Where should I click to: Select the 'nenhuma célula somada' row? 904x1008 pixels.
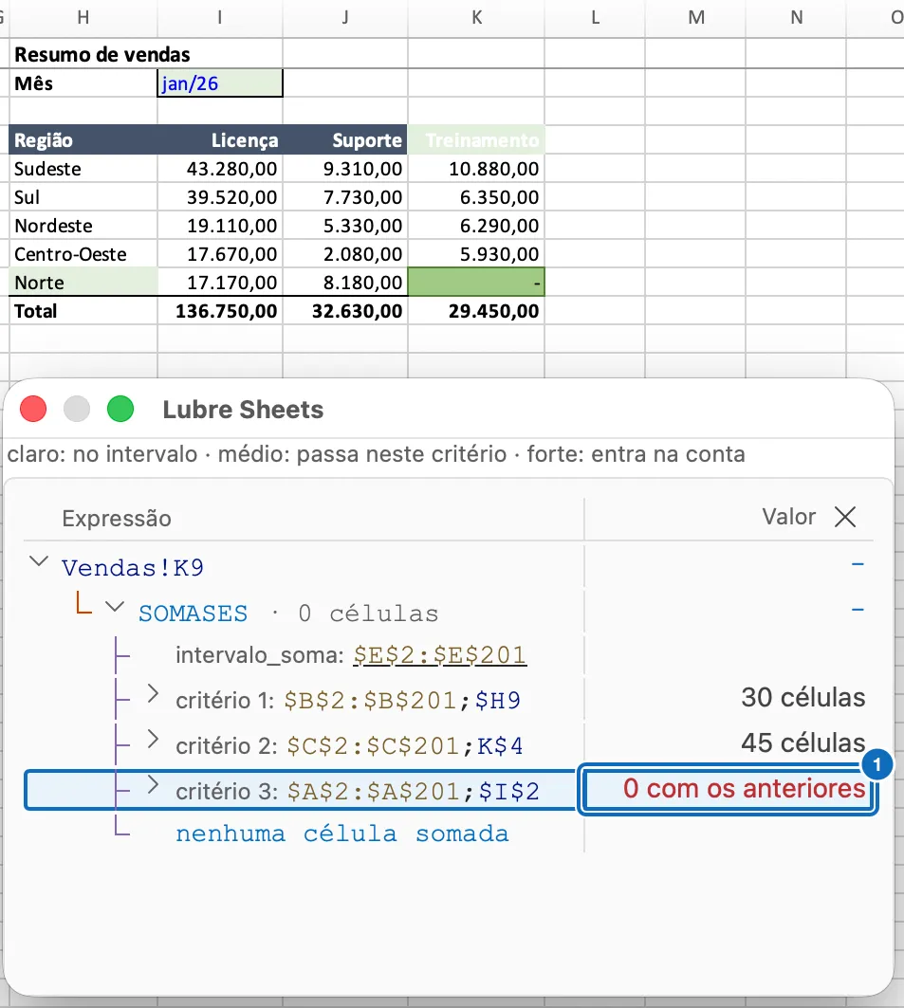[342, 834]
